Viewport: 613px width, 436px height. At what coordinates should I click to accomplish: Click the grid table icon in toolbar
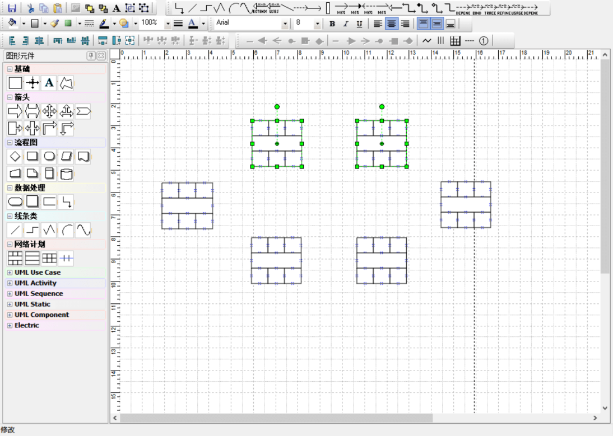pyautogui.click(x=455, y=41)
